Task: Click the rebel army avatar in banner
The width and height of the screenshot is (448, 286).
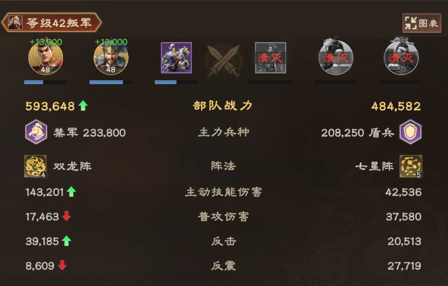Action: click(x=15, y=23)
